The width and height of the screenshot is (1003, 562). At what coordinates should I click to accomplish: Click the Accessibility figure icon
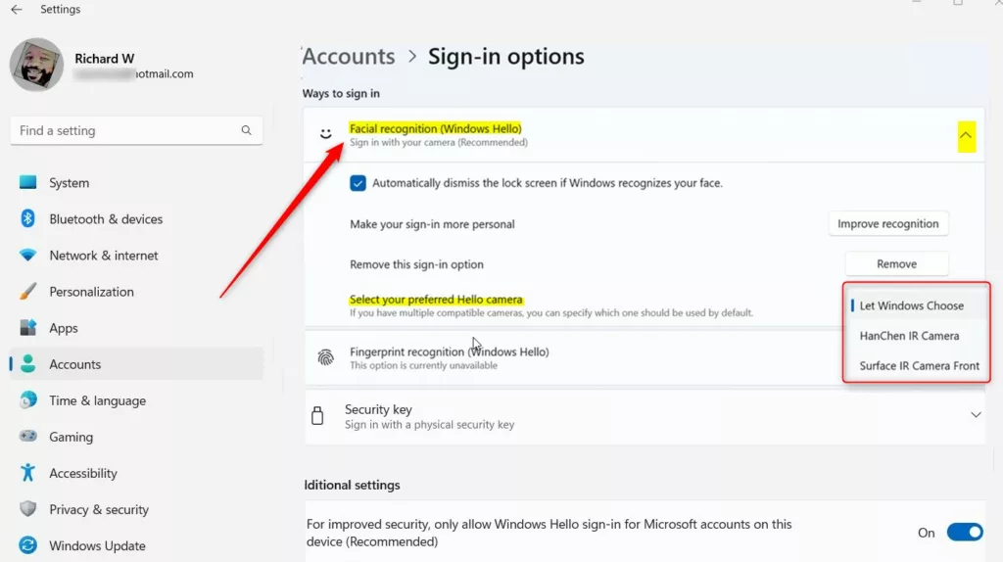click(x=28, y=473)
